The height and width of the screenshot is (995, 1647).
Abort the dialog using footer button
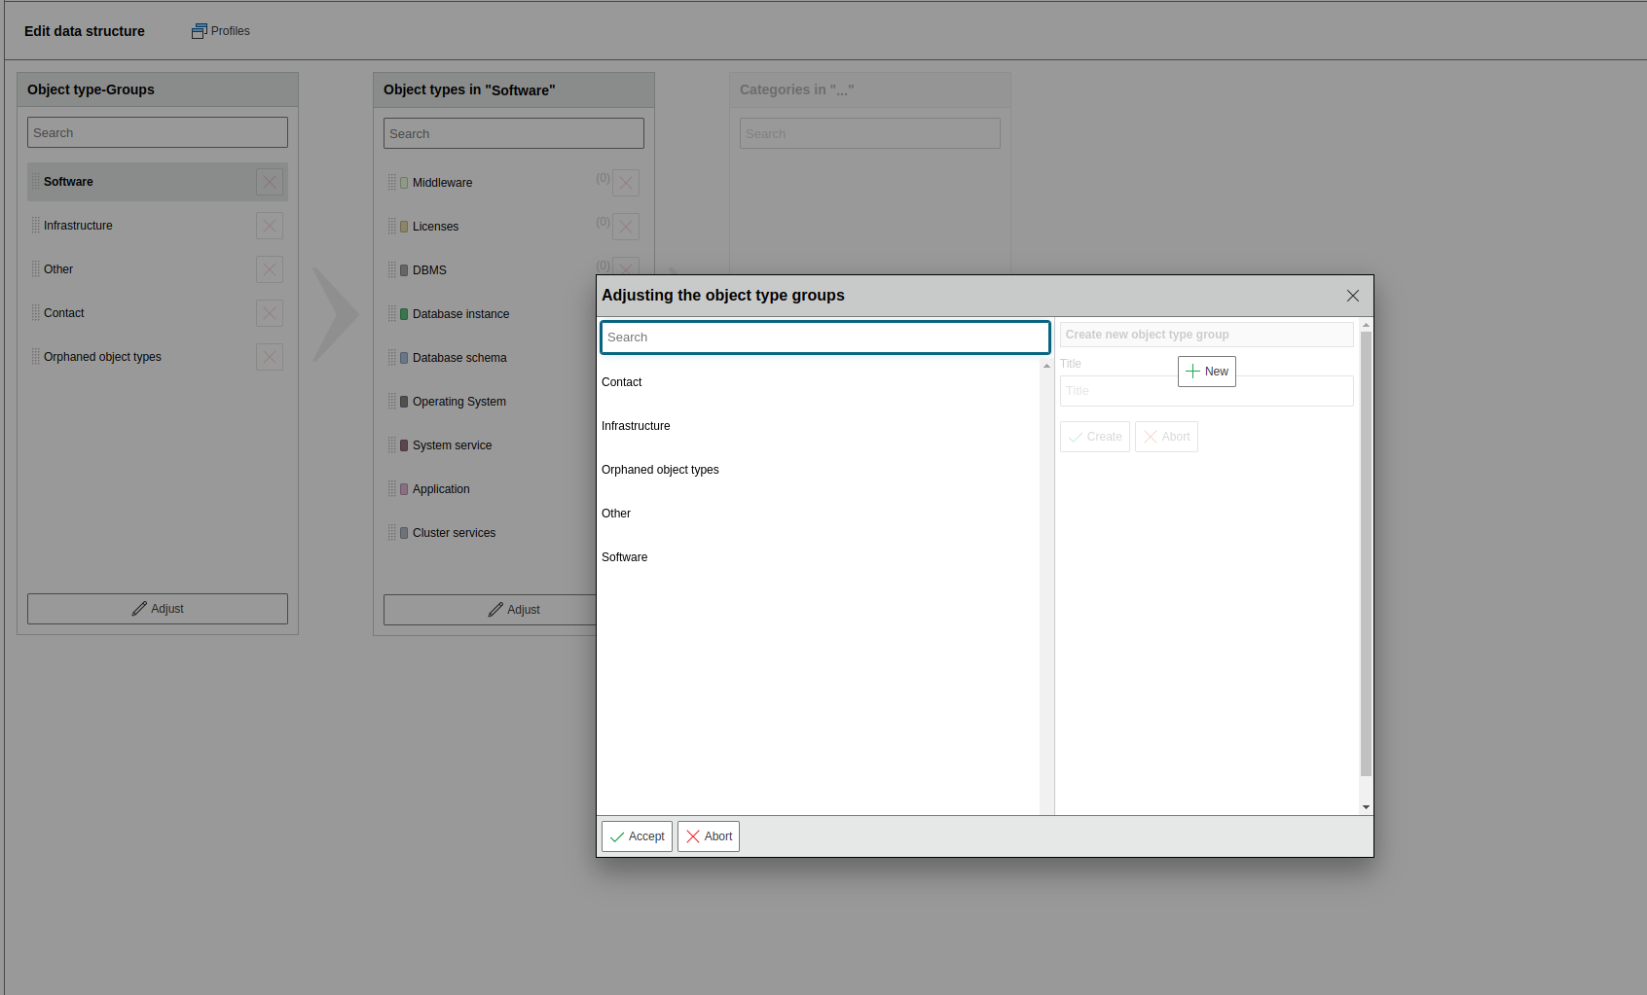click(709, 836)
